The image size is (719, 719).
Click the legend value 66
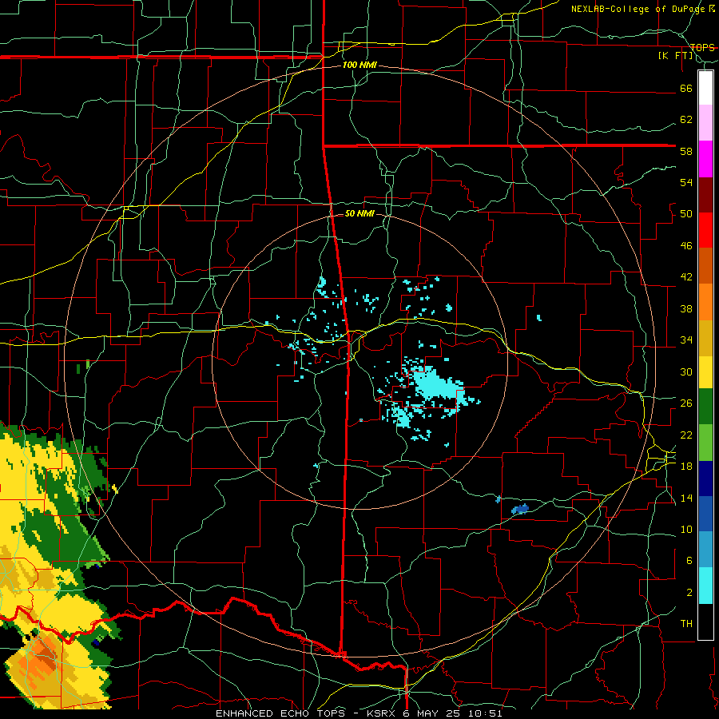point(686,88)
